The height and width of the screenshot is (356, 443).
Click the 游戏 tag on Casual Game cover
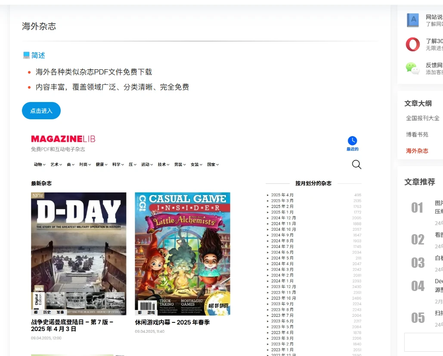[x=151, y=313]
